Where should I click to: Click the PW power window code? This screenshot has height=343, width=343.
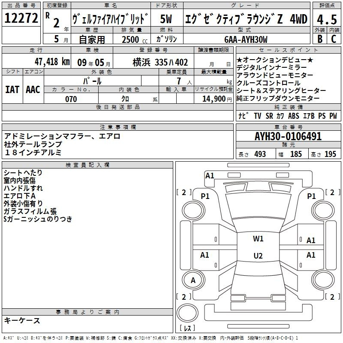[333, 116]
